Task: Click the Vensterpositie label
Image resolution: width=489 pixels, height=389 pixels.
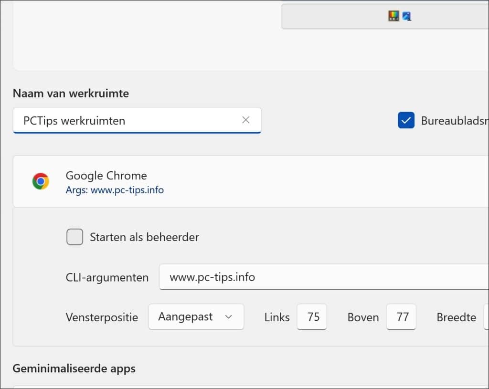Action: (x=102, y=317)
